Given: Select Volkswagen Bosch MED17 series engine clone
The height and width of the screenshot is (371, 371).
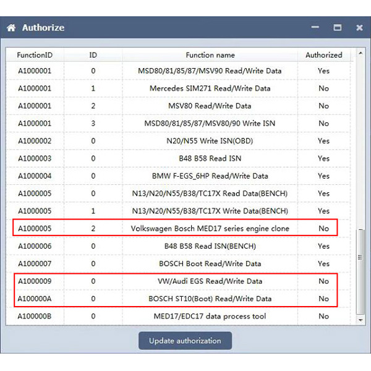Looking at the screenshot, I should coord(178,228).
